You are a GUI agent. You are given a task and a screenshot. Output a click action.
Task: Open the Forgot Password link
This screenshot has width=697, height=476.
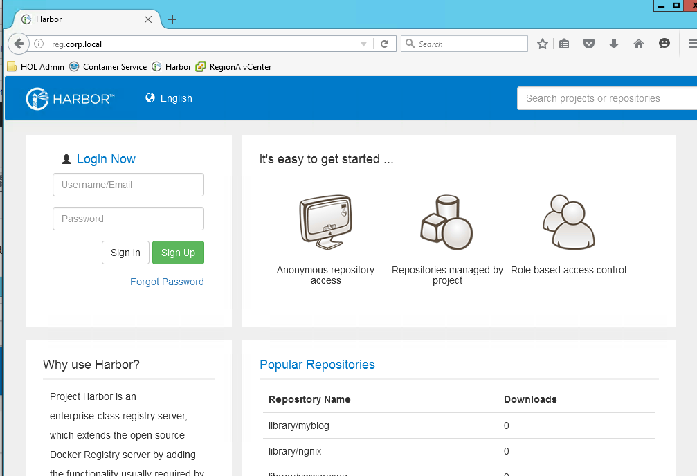[167, 282]
